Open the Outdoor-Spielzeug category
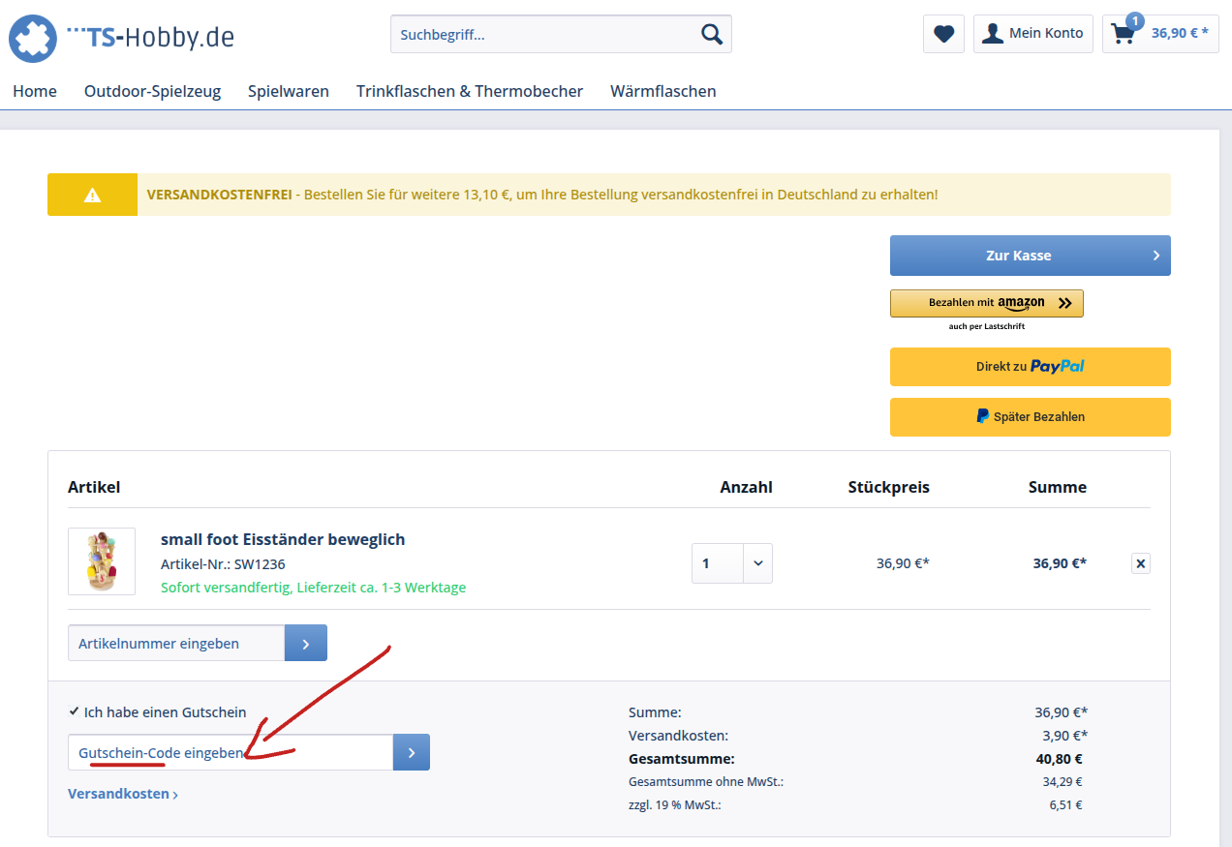This screenshot has width=1232, height=847. click(x=152, y=91)
